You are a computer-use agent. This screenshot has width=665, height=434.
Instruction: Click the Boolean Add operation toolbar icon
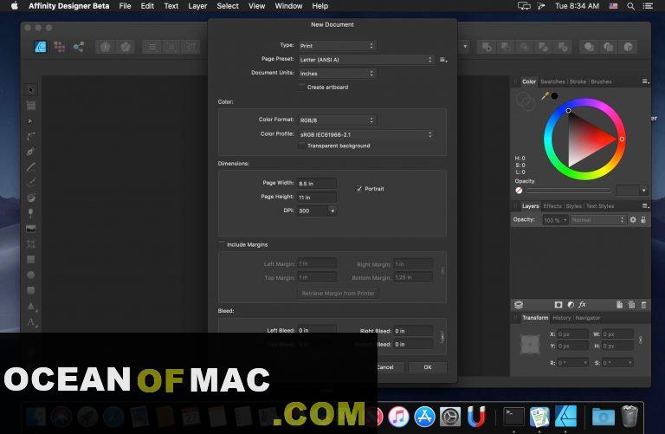[487, 47]
